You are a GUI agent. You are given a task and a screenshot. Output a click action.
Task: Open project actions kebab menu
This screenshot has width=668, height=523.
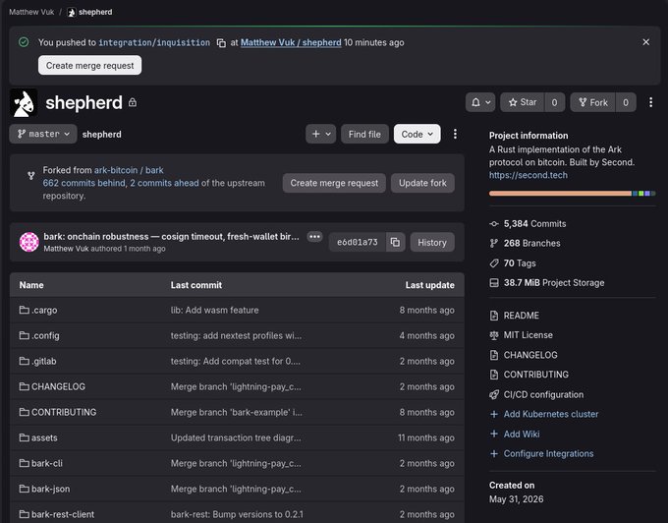[x=650, y=102]
